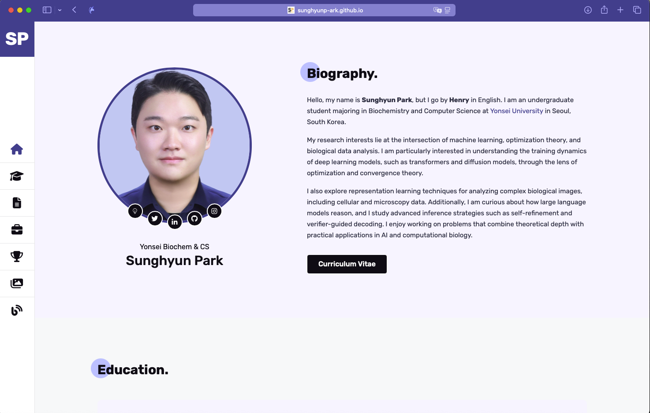Jump to the trophy awards section
Viewport: 650px width, 413px height.
(17, 256)
